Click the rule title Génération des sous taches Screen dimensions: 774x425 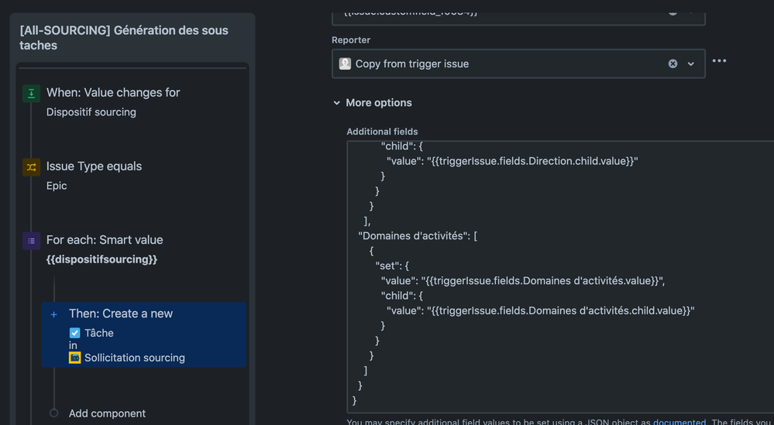click(x=124, y=38)
